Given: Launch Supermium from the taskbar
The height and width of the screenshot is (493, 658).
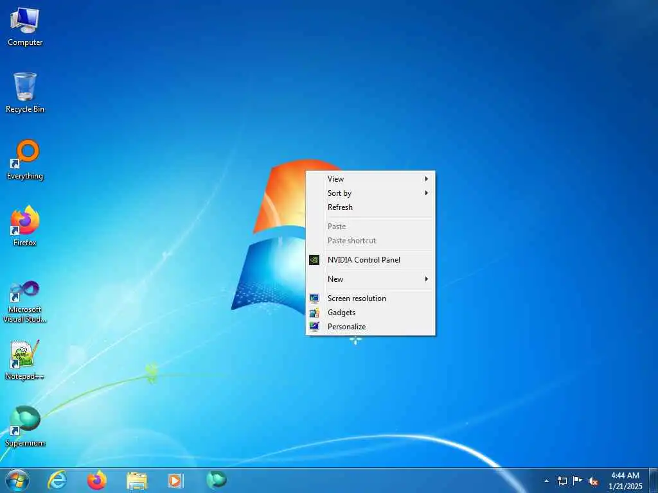Looking at the screenshot, I should [217, 480].
